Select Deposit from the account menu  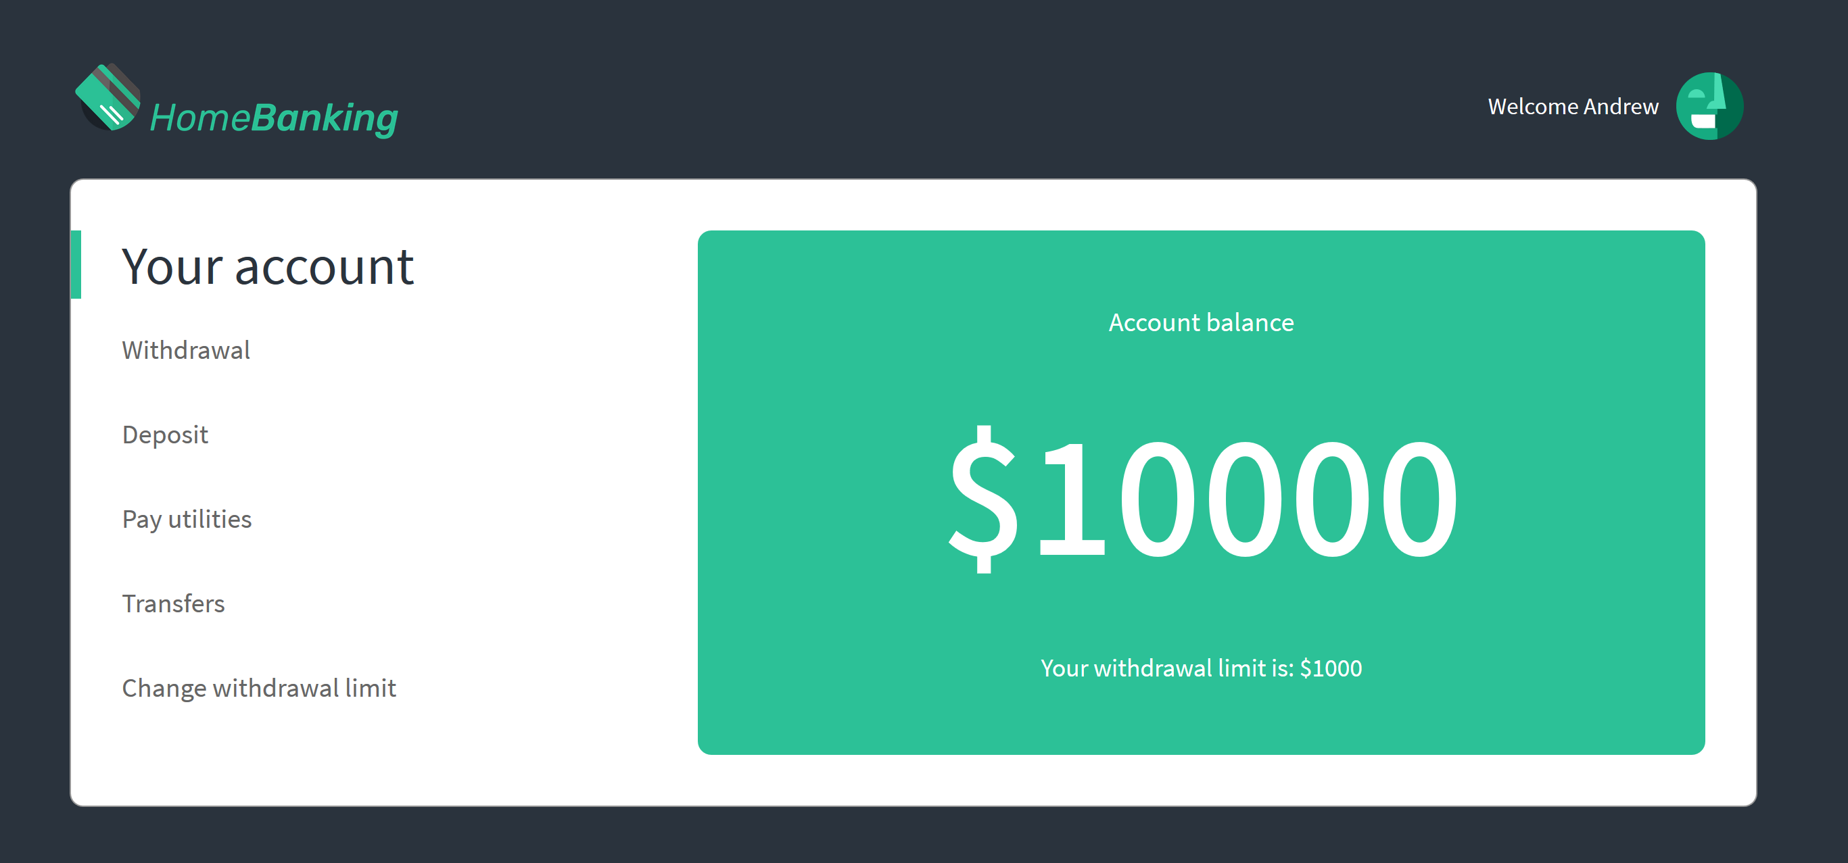coord(165,435)
